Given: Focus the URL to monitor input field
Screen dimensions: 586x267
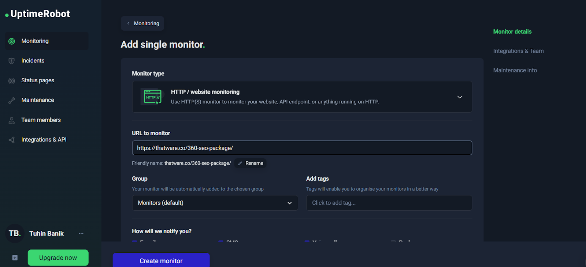Looking at the screenshot, I should coord(302,148).
